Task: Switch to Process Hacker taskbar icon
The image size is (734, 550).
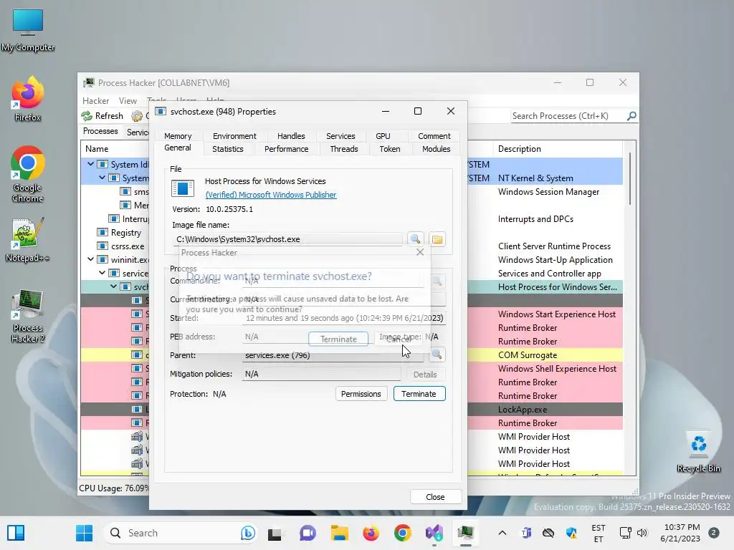Action: (466, 533)
